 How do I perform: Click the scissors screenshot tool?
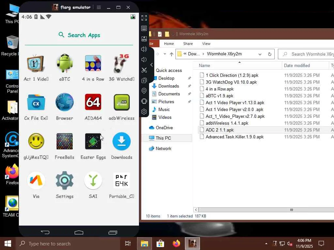pos(144,70)
